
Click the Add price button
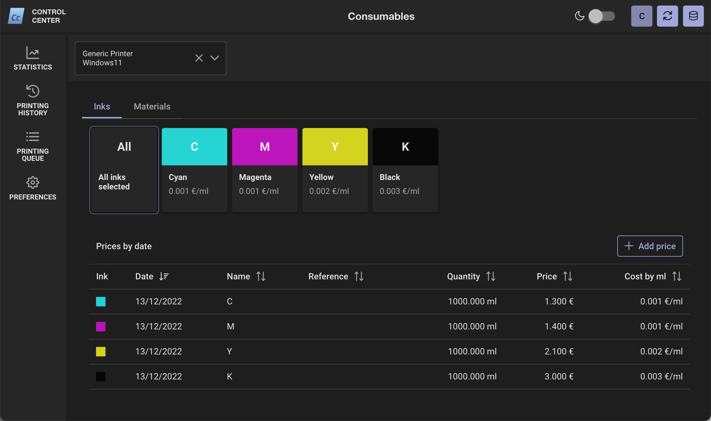(x=650, y=246)
